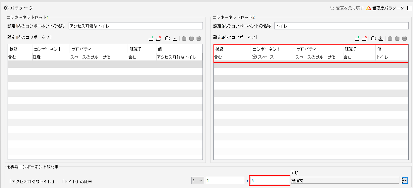Screen dimensions: 413x188
Task: Select 含む operator cell in set 2 row
Action: tap(359, 57)
